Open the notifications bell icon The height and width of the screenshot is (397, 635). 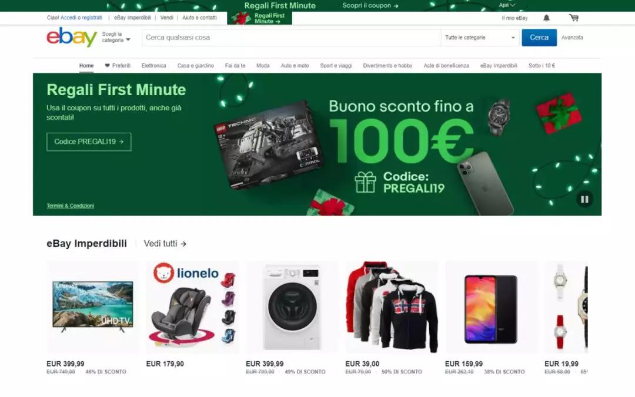coord(546,18)
